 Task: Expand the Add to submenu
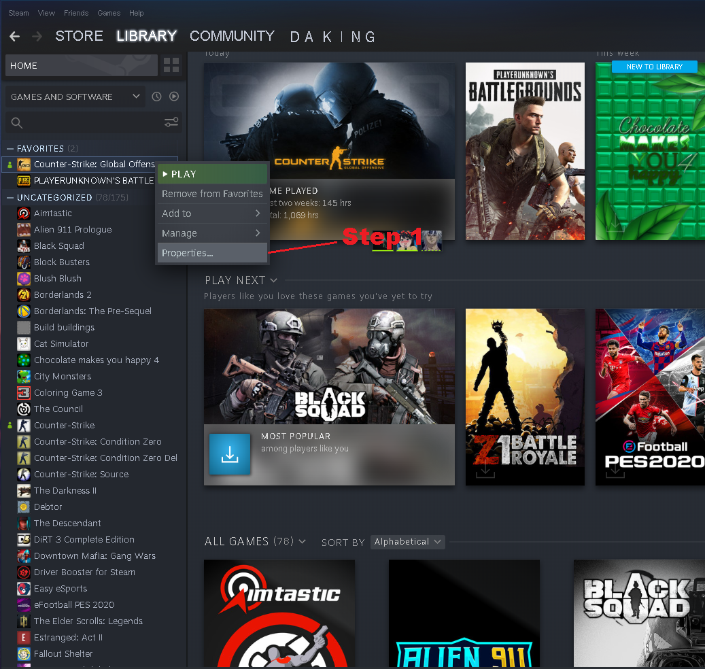tap(212, 213)
